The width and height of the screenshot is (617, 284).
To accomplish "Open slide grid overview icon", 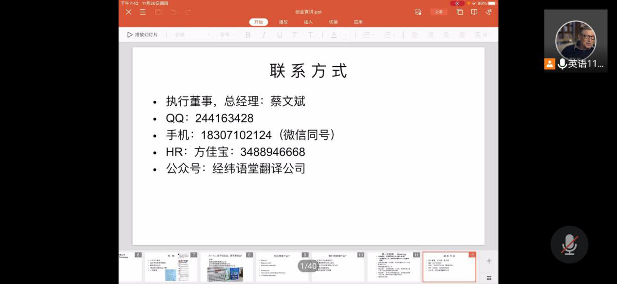I will click(489, 278).
